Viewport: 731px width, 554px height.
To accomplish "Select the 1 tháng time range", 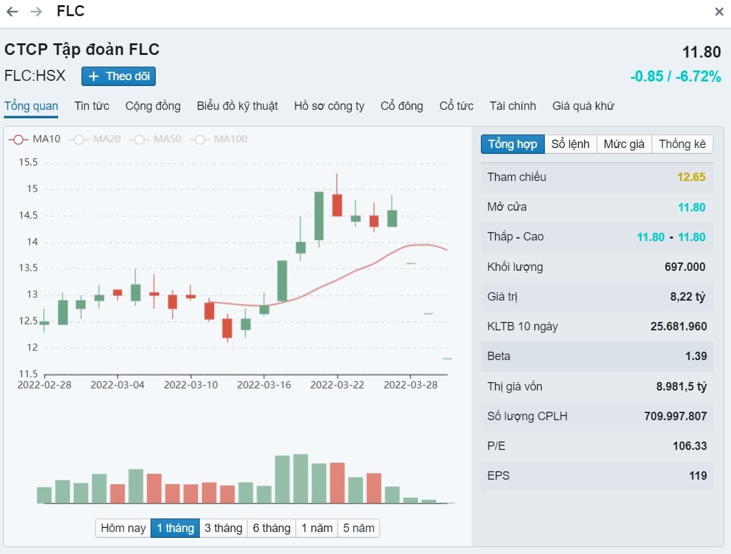I will (x=175, y=528).
